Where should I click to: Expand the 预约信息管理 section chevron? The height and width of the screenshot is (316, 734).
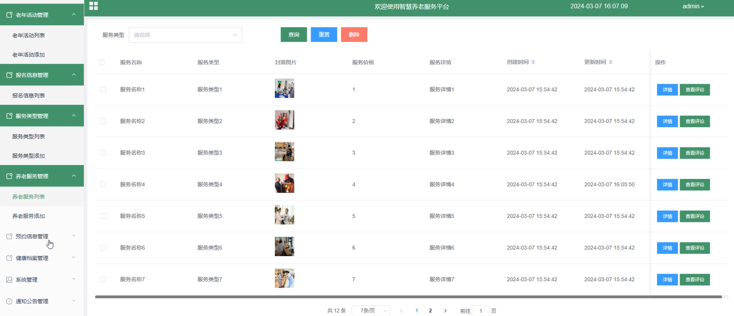74,236
